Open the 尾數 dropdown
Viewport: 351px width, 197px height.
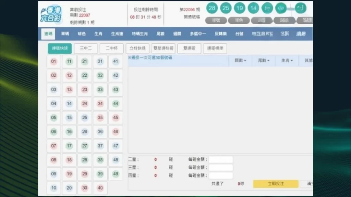(264, 61)
